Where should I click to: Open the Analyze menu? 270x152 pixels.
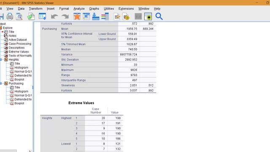click(x=79, y=8)
